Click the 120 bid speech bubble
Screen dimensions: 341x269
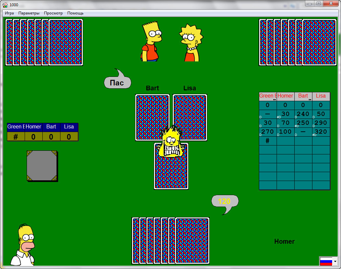coord(225,201)
